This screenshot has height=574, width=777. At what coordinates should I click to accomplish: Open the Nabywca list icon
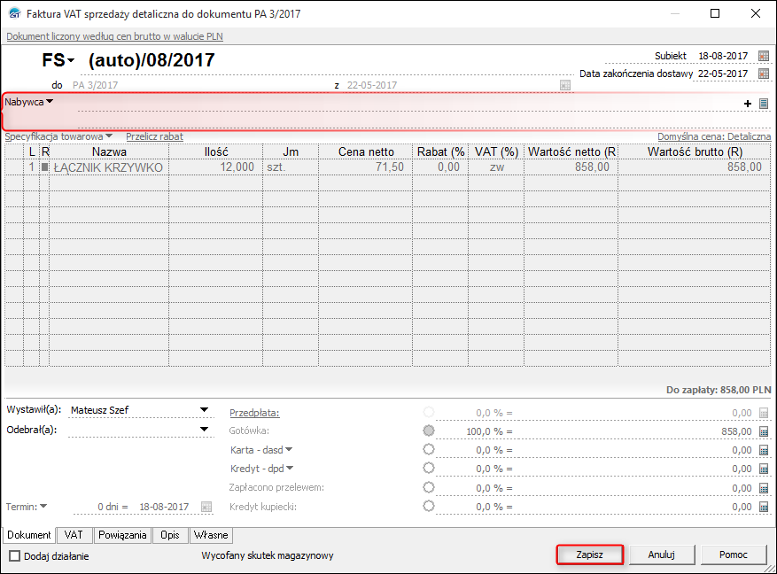[764, 104]
